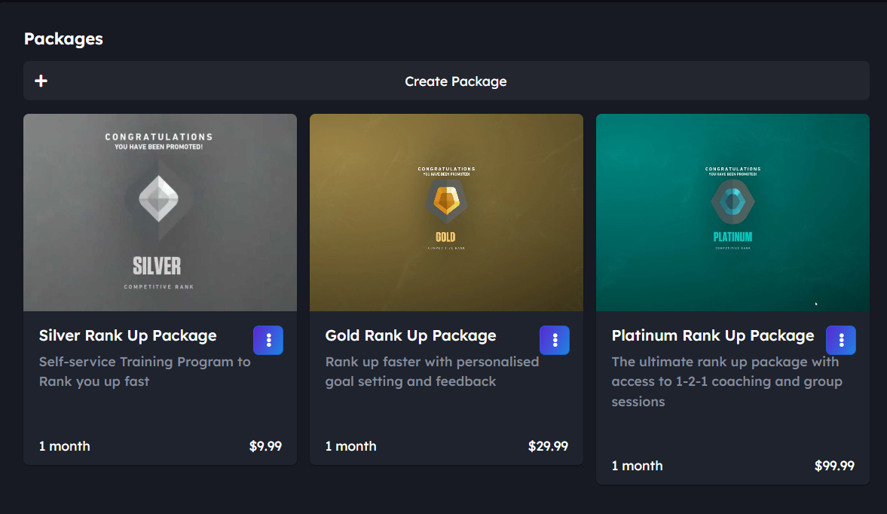Click the $99.99 price on Platinum package
This screenshot has width=887, height=514.
pyautogui.click(x=834, y=466)
